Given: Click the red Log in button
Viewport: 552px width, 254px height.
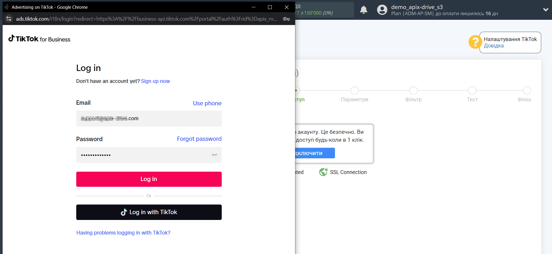Looking at the screenshot, I should (149, 179).
